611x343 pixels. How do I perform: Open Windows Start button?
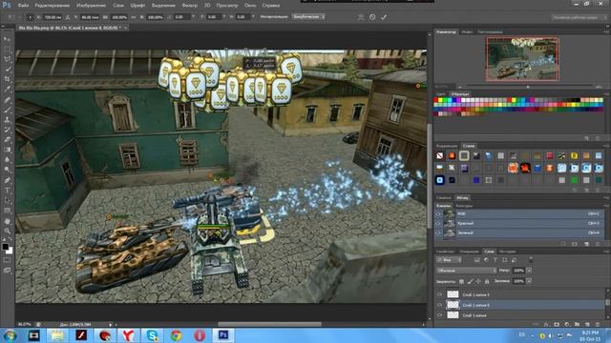coord(10,335)
